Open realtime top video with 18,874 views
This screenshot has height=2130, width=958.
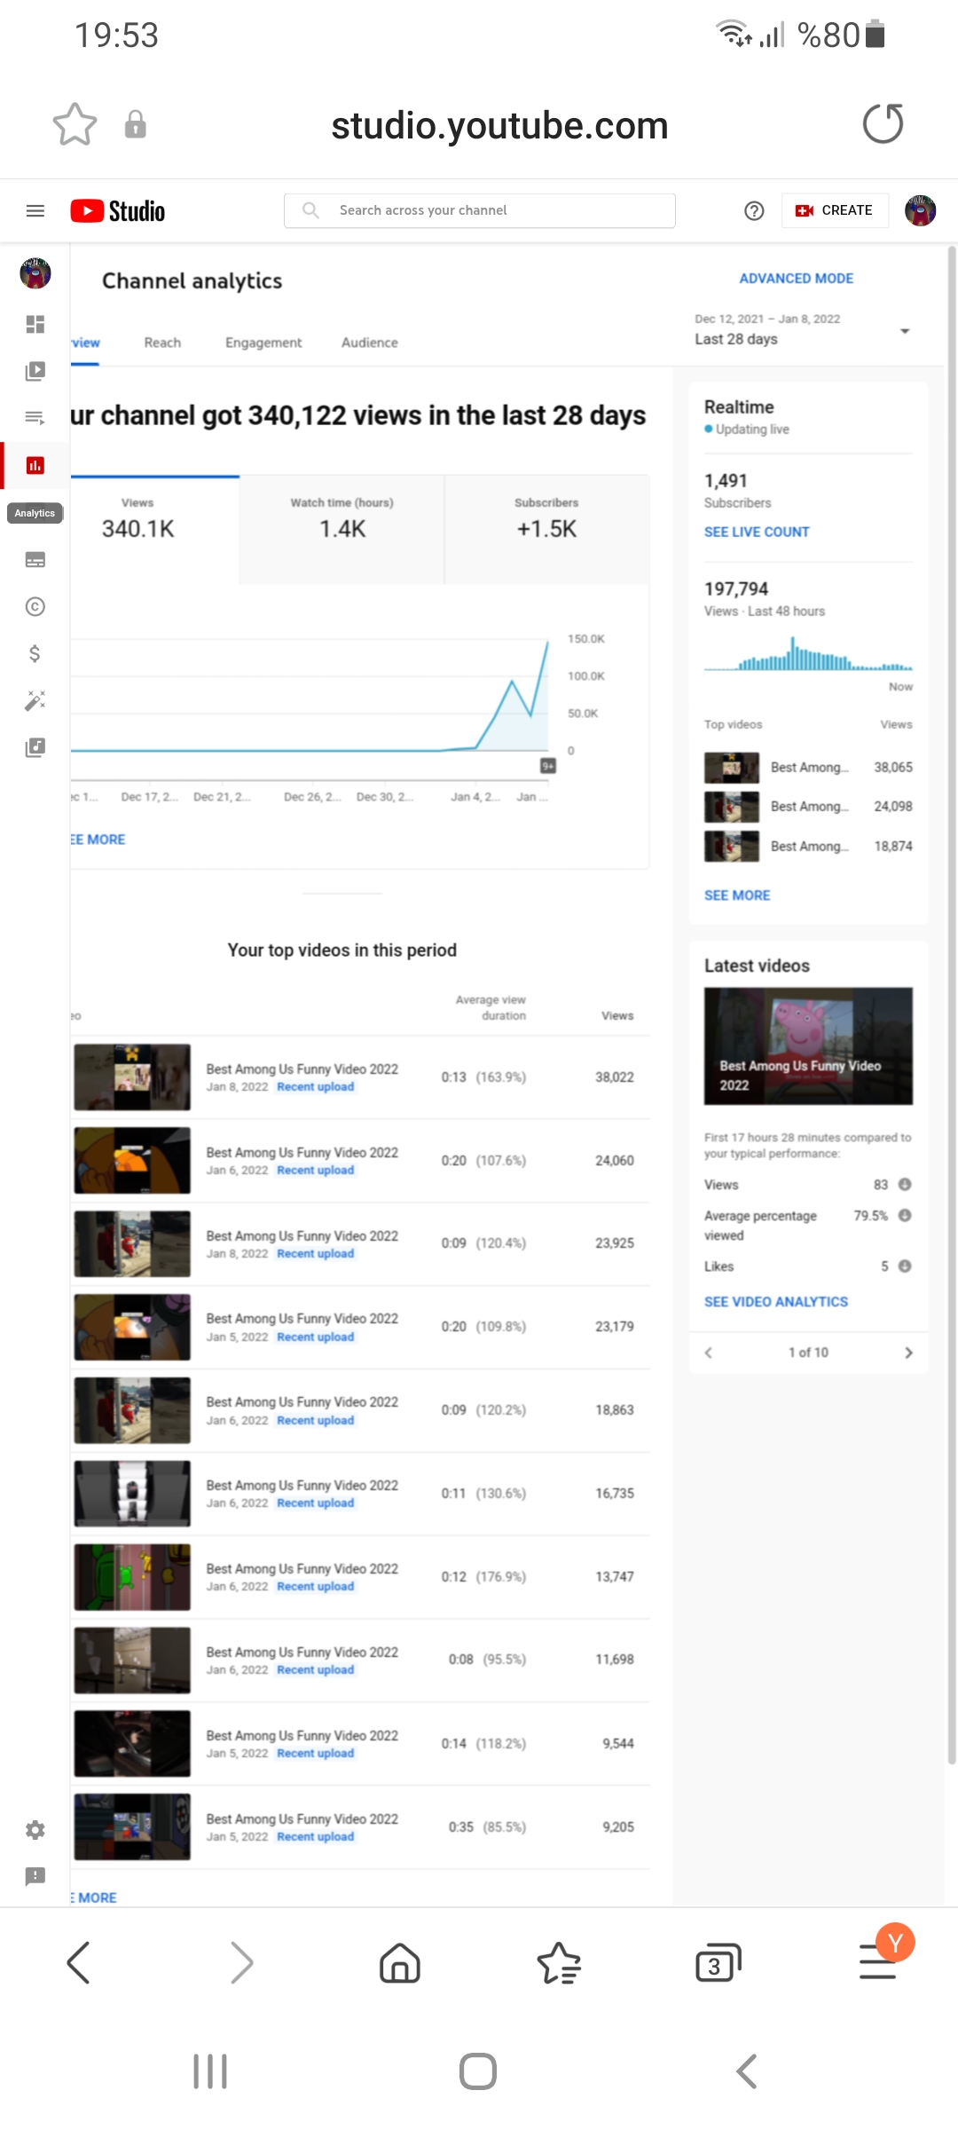808,847
